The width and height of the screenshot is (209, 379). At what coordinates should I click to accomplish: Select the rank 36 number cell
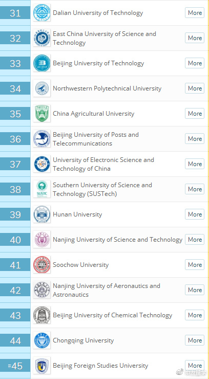(15, 139)
